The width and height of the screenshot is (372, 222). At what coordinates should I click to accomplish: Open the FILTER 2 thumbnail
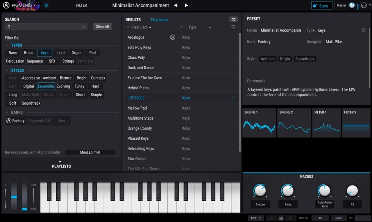(x=356, y=123)
